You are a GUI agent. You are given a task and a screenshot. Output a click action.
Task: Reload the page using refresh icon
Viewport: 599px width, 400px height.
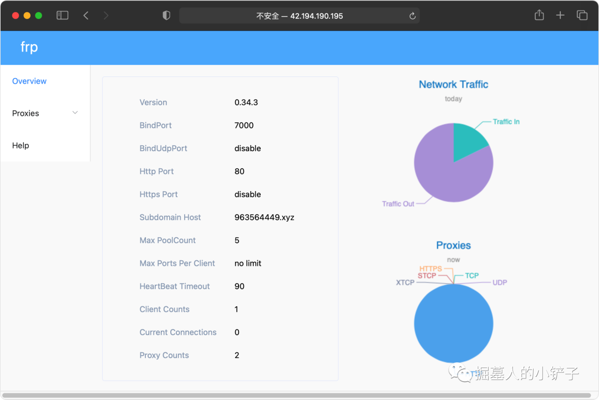tap(412, 16)
